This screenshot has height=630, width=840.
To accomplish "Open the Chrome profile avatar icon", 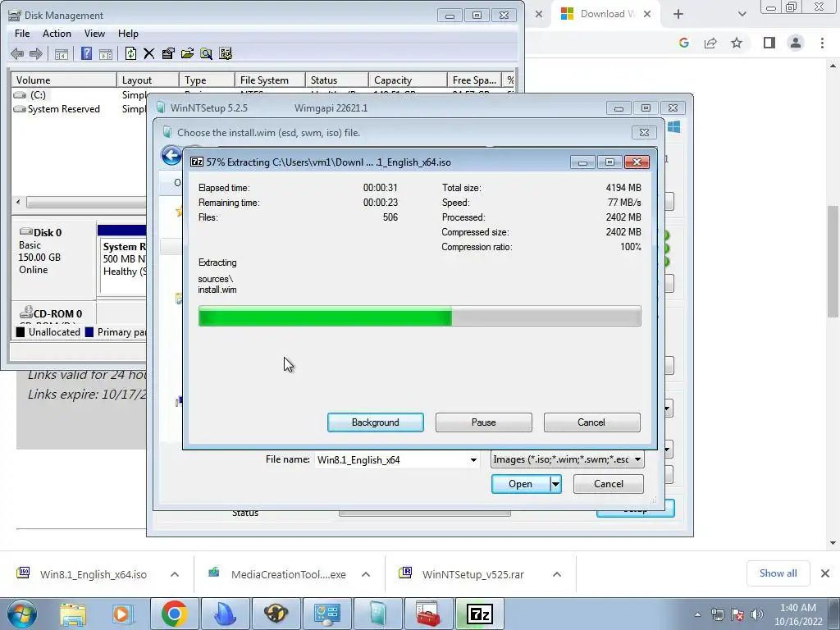I will coord(796,43).
